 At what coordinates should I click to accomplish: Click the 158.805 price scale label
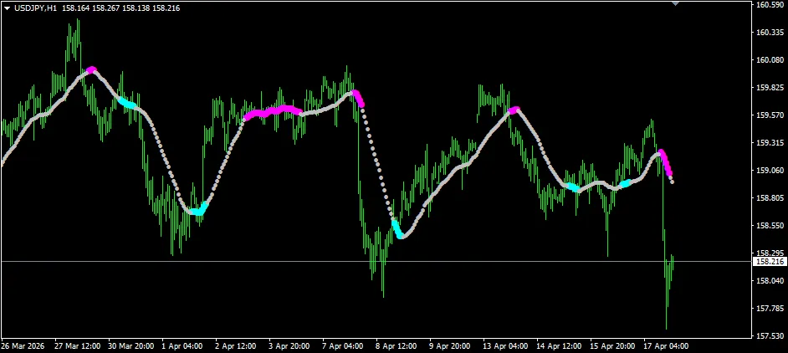(x=770, y=197)
